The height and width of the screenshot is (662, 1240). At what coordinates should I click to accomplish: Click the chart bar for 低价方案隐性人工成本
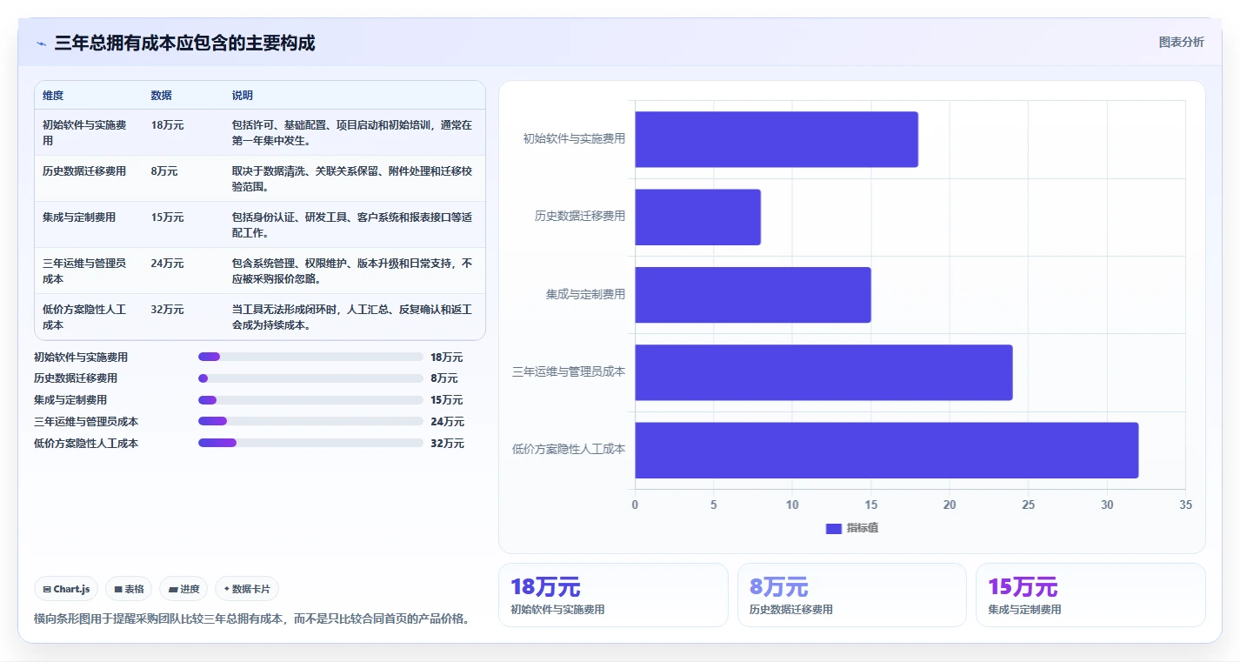point(887,450)
